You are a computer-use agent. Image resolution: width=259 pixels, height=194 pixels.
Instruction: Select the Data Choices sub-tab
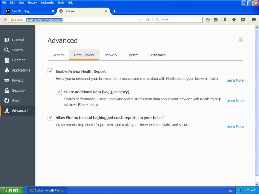(x=84, y=55)
